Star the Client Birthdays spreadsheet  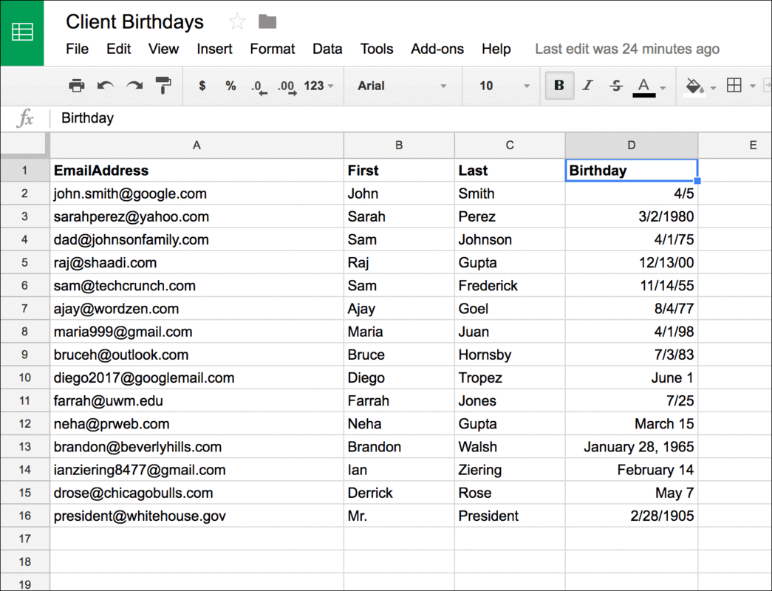point(236,21)
